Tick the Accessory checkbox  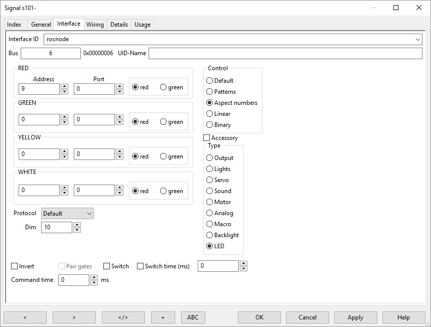pyautogui.click(x=206, y=138)
